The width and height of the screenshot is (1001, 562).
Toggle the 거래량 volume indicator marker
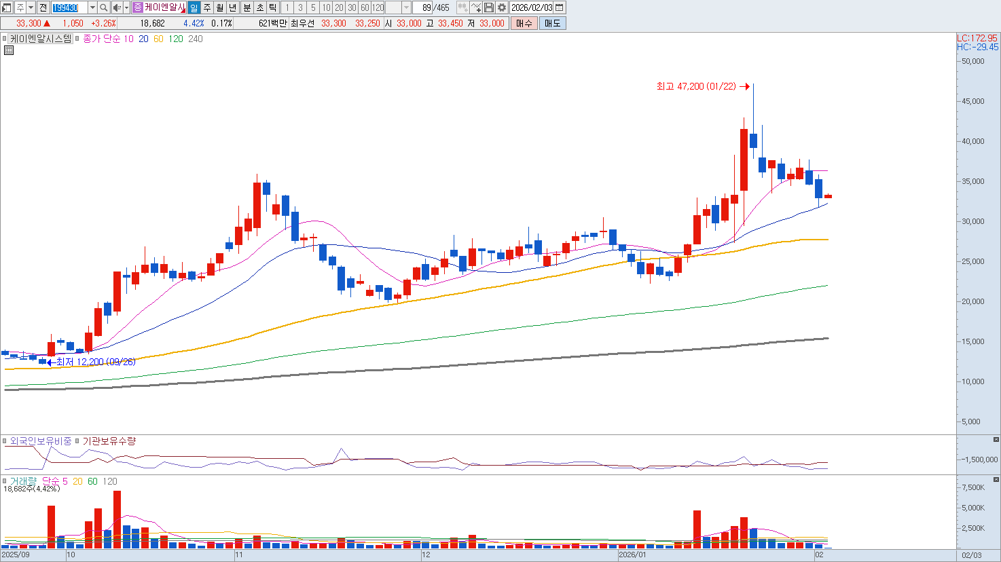tap(5, 481)
